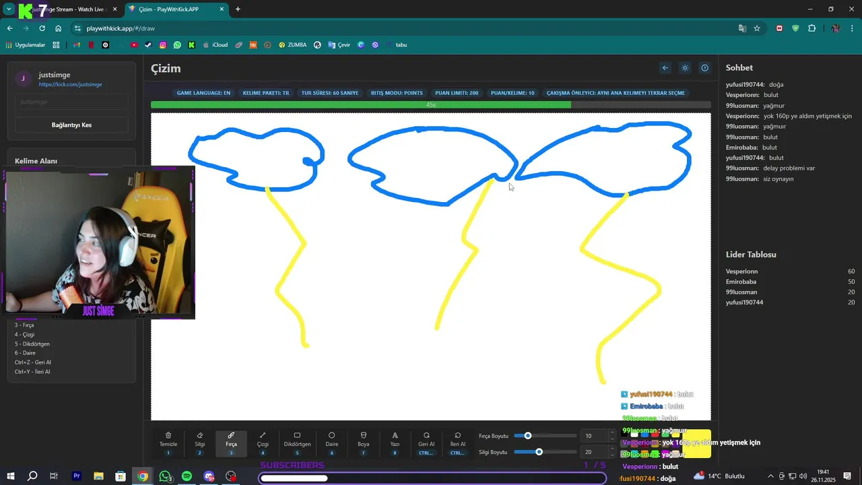Viewport: 862px width, 485px height.
Task: Open the WhatsApp bookmark icon
Action: [x=177, y=45]
